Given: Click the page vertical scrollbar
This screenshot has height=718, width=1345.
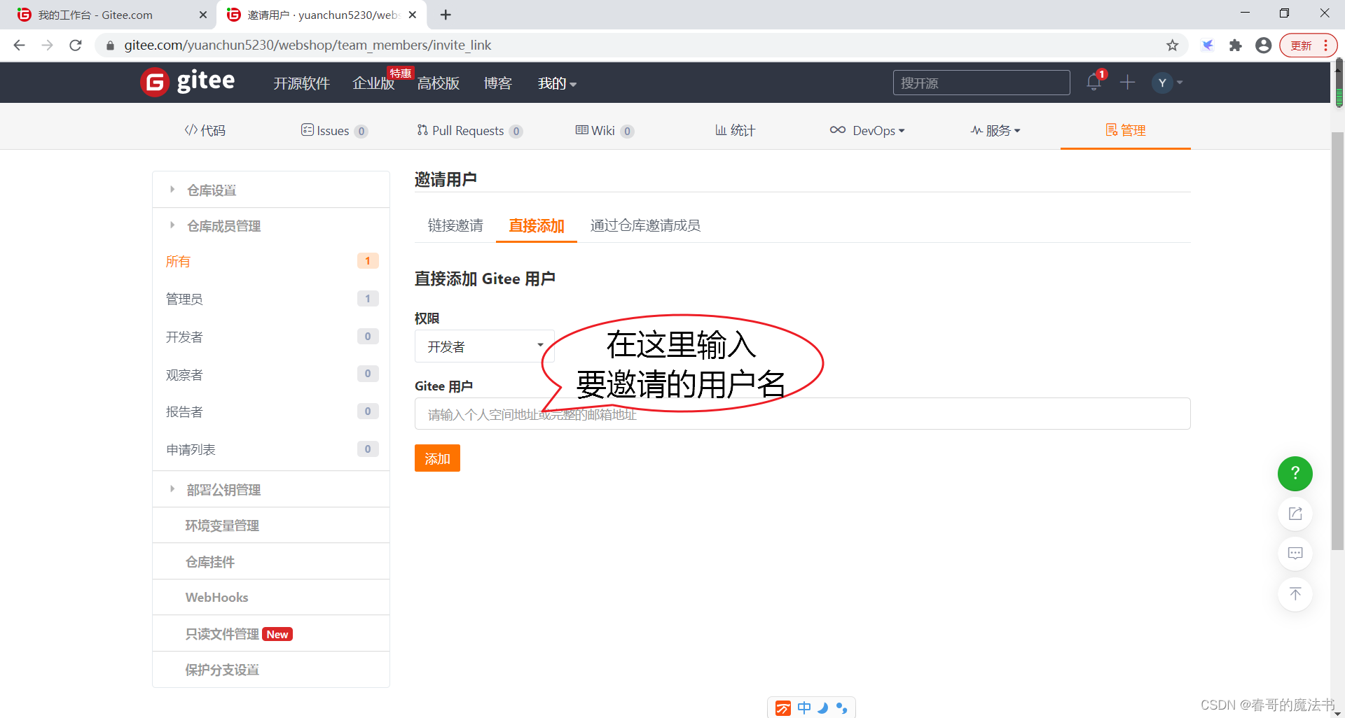Looking at the screenshot, I should pos(1337,340).
